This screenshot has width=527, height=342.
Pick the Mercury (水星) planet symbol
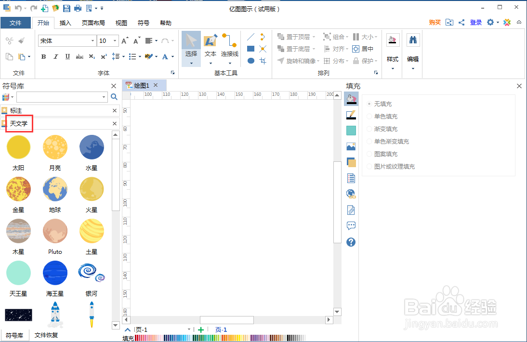coord(92,147)
